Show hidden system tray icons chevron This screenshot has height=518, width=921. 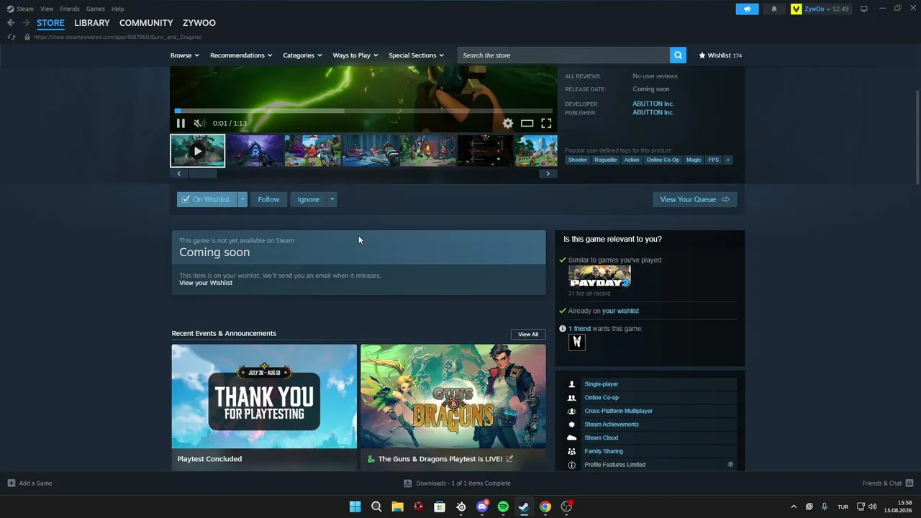[794, 506]
